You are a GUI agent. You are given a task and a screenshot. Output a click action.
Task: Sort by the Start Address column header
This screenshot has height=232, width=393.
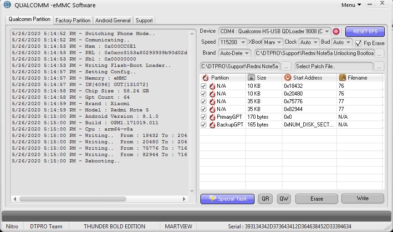310,78
